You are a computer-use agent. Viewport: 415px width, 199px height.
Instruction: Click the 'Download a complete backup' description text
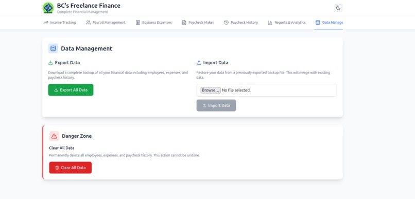[x=118, y=75]
